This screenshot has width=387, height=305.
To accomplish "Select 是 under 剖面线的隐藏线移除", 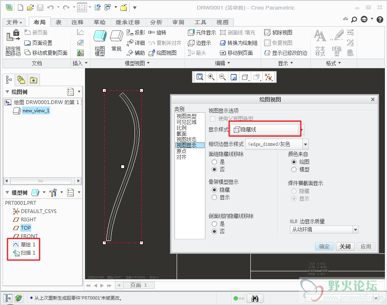I will (x=215, y=224).
